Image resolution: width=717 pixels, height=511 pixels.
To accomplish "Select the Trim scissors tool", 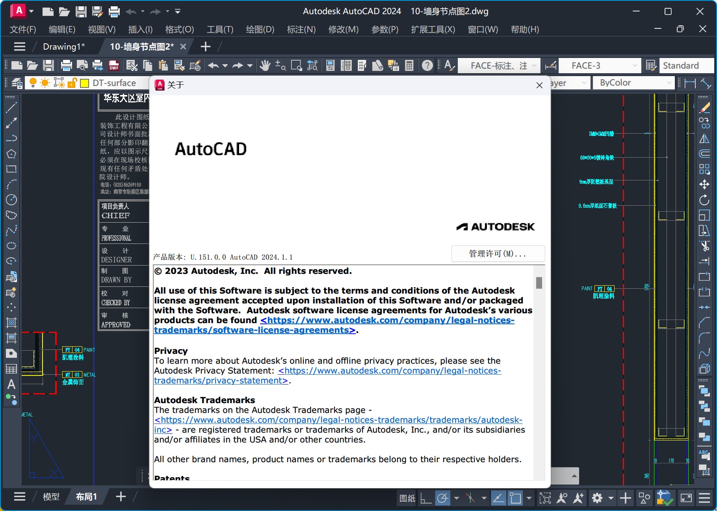I will (x=704, y=246).
